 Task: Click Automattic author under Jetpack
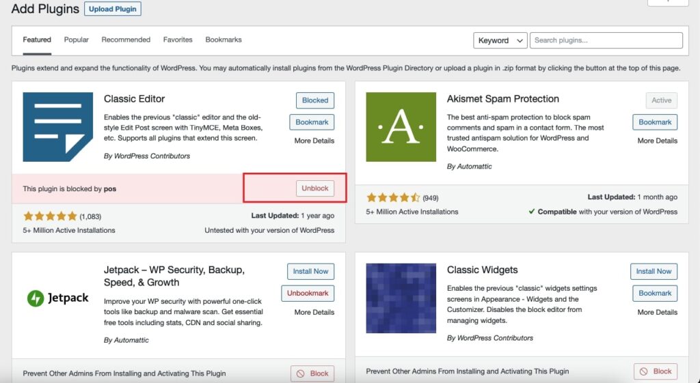click(131, 340)
